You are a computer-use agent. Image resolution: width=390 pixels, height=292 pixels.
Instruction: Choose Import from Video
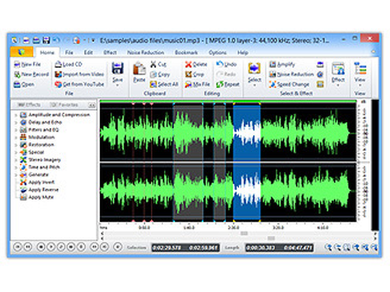(x=79, y=74)
